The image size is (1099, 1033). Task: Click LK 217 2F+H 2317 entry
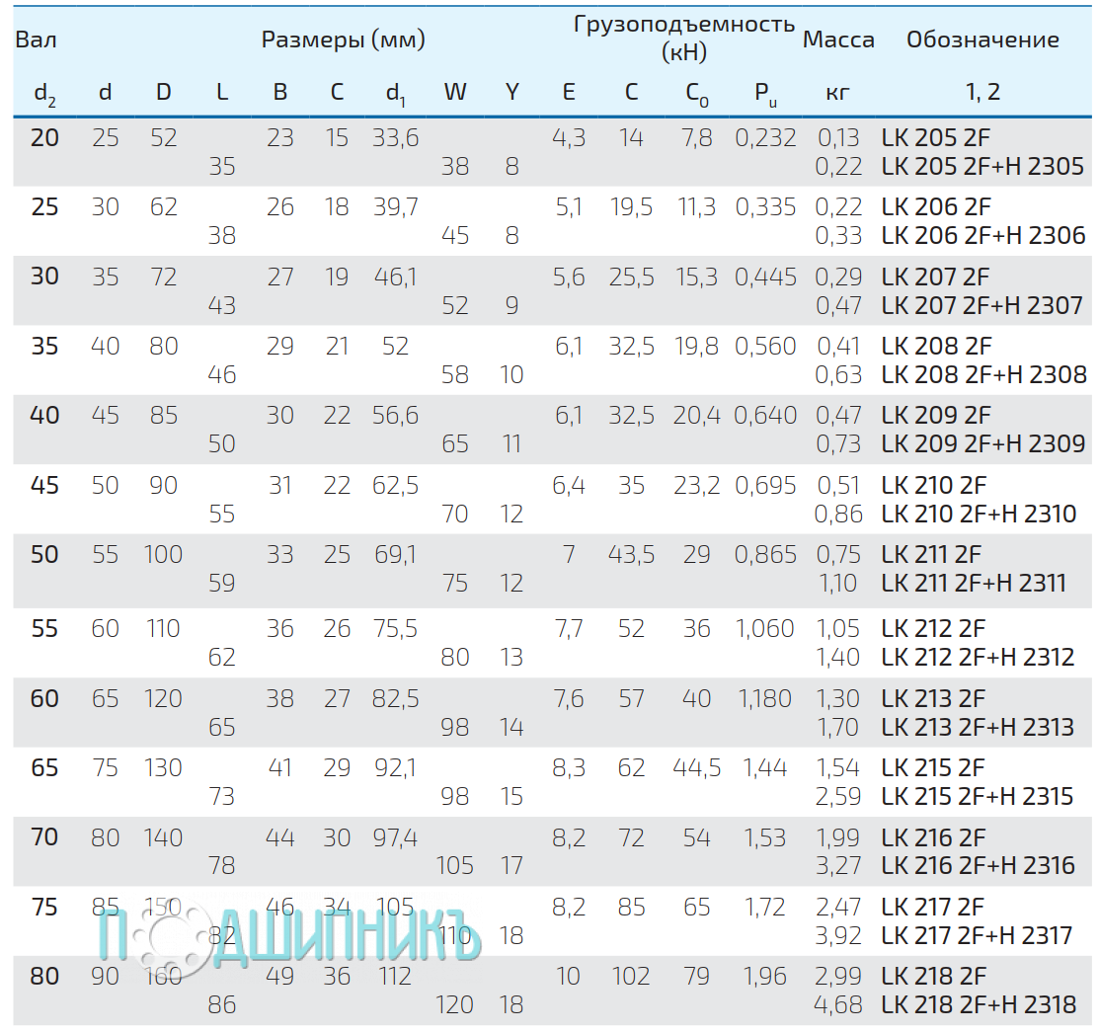click(x=977, y=935)
